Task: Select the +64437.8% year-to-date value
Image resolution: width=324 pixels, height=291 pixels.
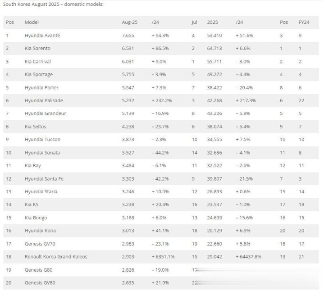Action: click(248, 256)
